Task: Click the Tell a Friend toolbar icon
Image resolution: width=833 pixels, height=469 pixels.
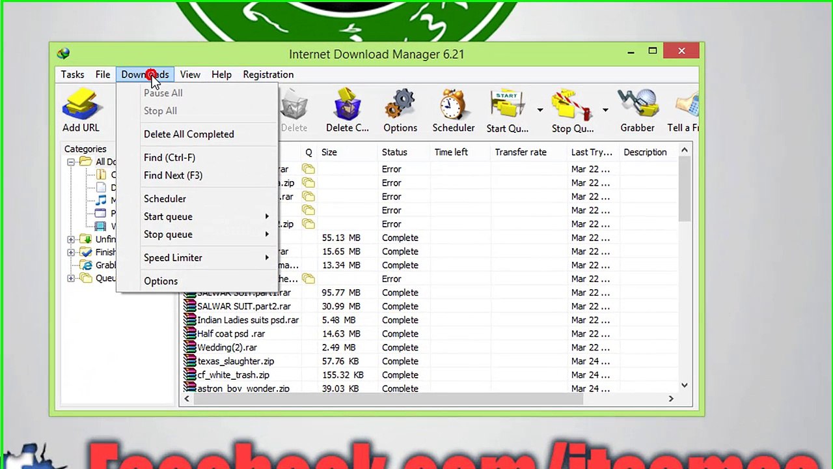Action: click(687, 104)
